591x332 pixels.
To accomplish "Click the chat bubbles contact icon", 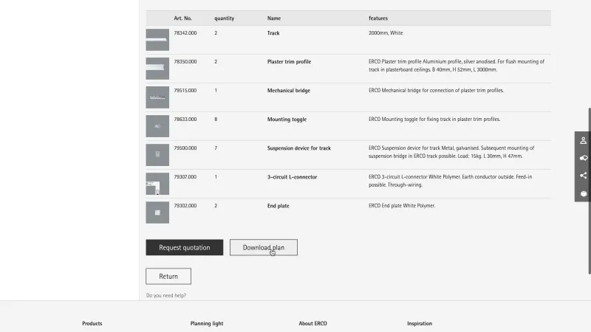I will (x=583, y=158).
